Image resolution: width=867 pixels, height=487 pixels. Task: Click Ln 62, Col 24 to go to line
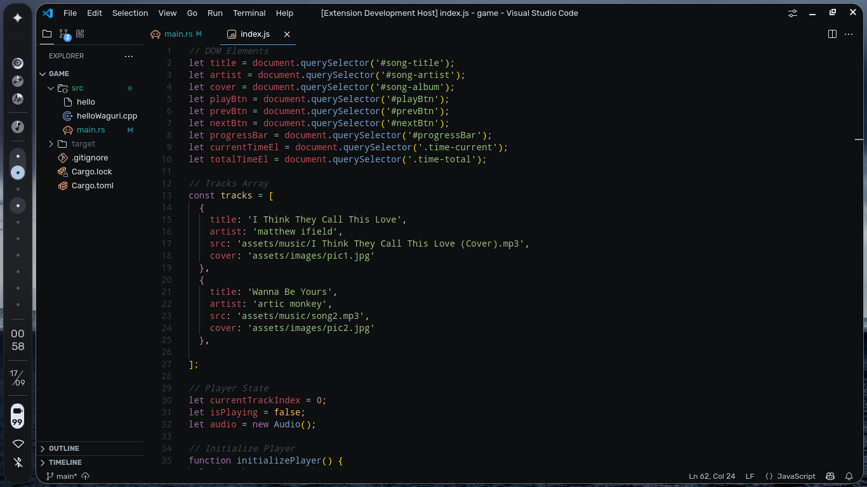[x=712, y=476]
